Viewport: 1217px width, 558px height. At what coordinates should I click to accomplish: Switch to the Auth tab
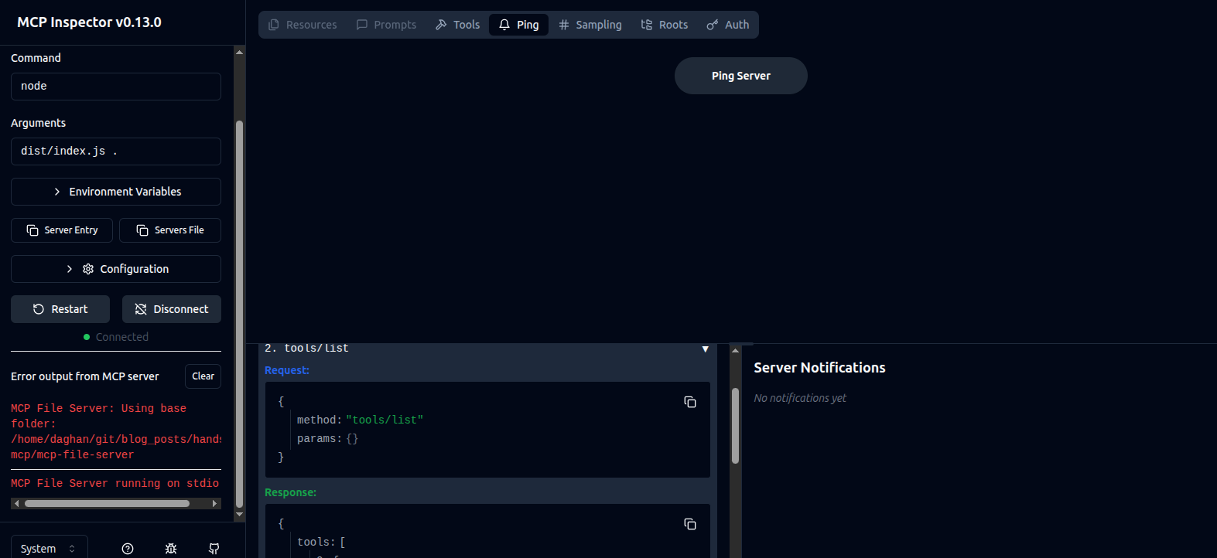coord(727,25)
